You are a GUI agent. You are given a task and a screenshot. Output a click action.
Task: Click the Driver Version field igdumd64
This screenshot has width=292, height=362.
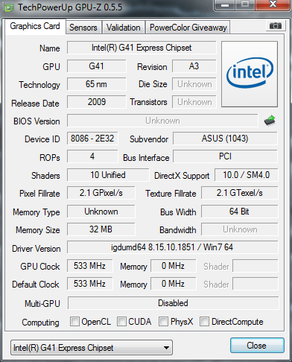pos(172,247)
